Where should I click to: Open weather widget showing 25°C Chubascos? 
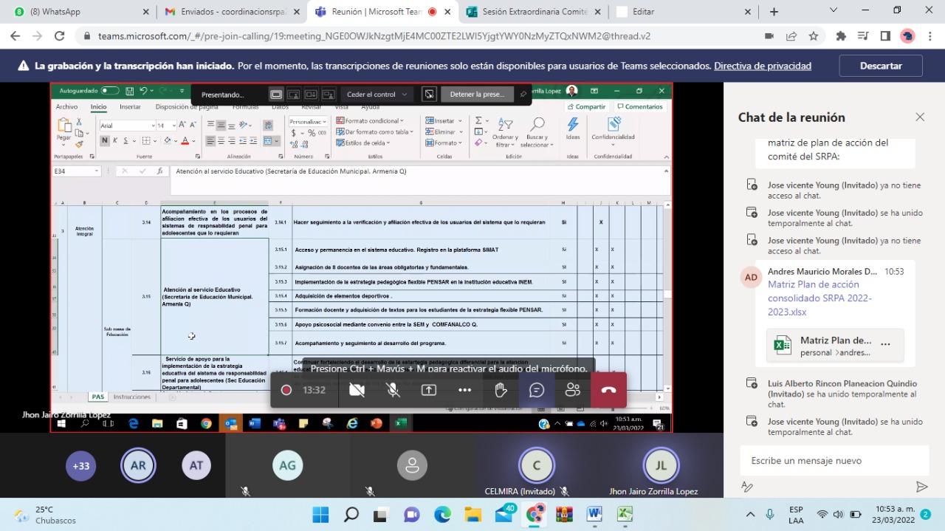point(46,515)
